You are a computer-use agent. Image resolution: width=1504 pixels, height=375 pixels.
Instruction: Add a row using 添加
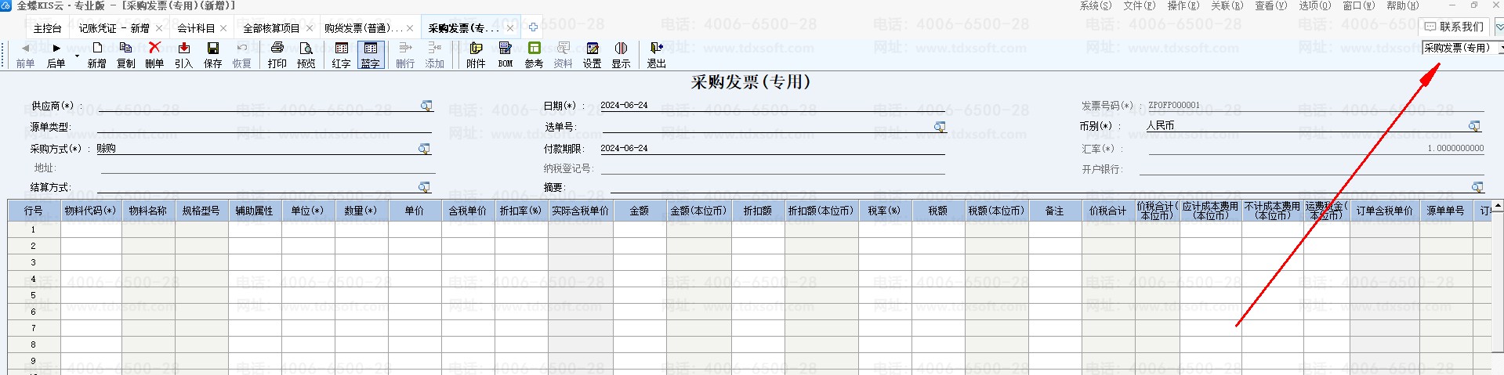coord(434,56)
